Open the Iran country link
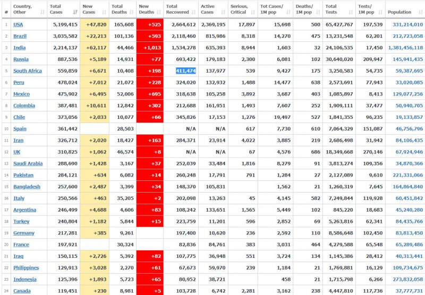The image size is (425, 295). [x=19, y=141]
